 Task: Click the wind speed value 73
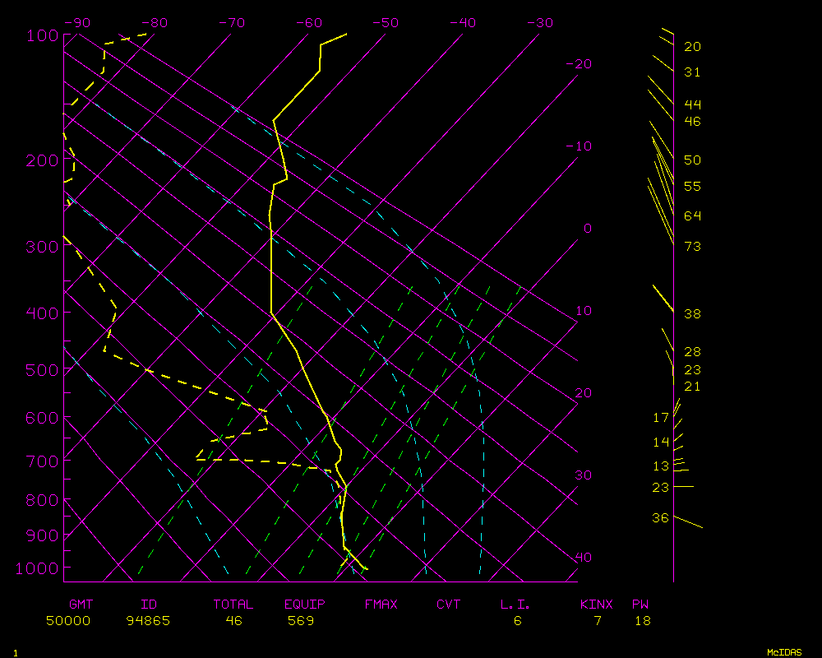coord(692,247)
